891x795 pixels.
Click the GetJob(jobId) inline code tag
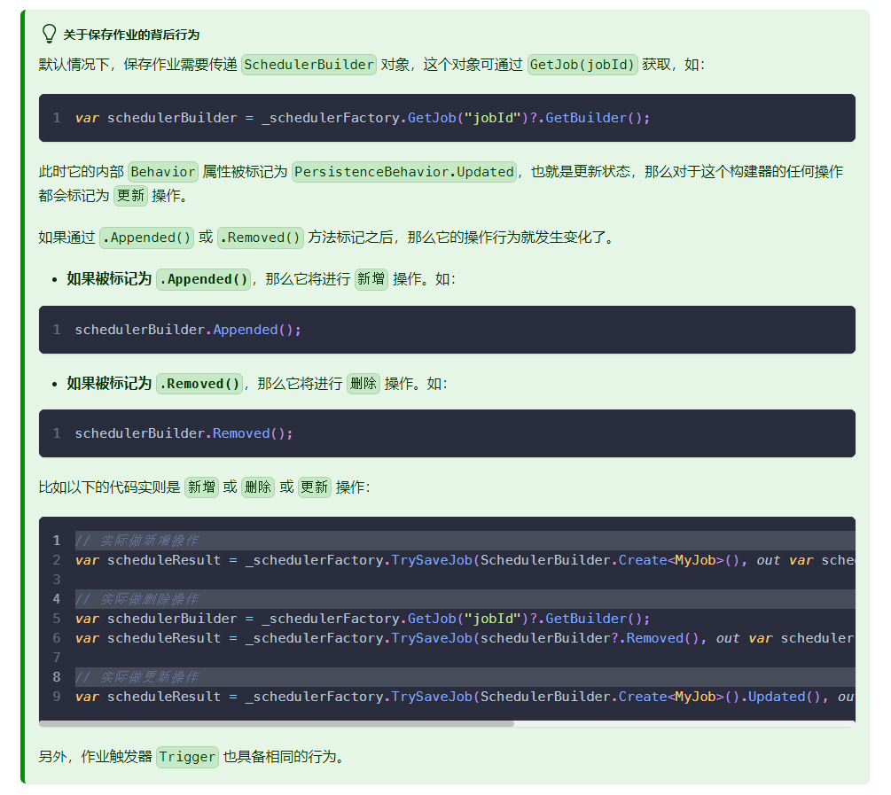(x=582, y=65)
